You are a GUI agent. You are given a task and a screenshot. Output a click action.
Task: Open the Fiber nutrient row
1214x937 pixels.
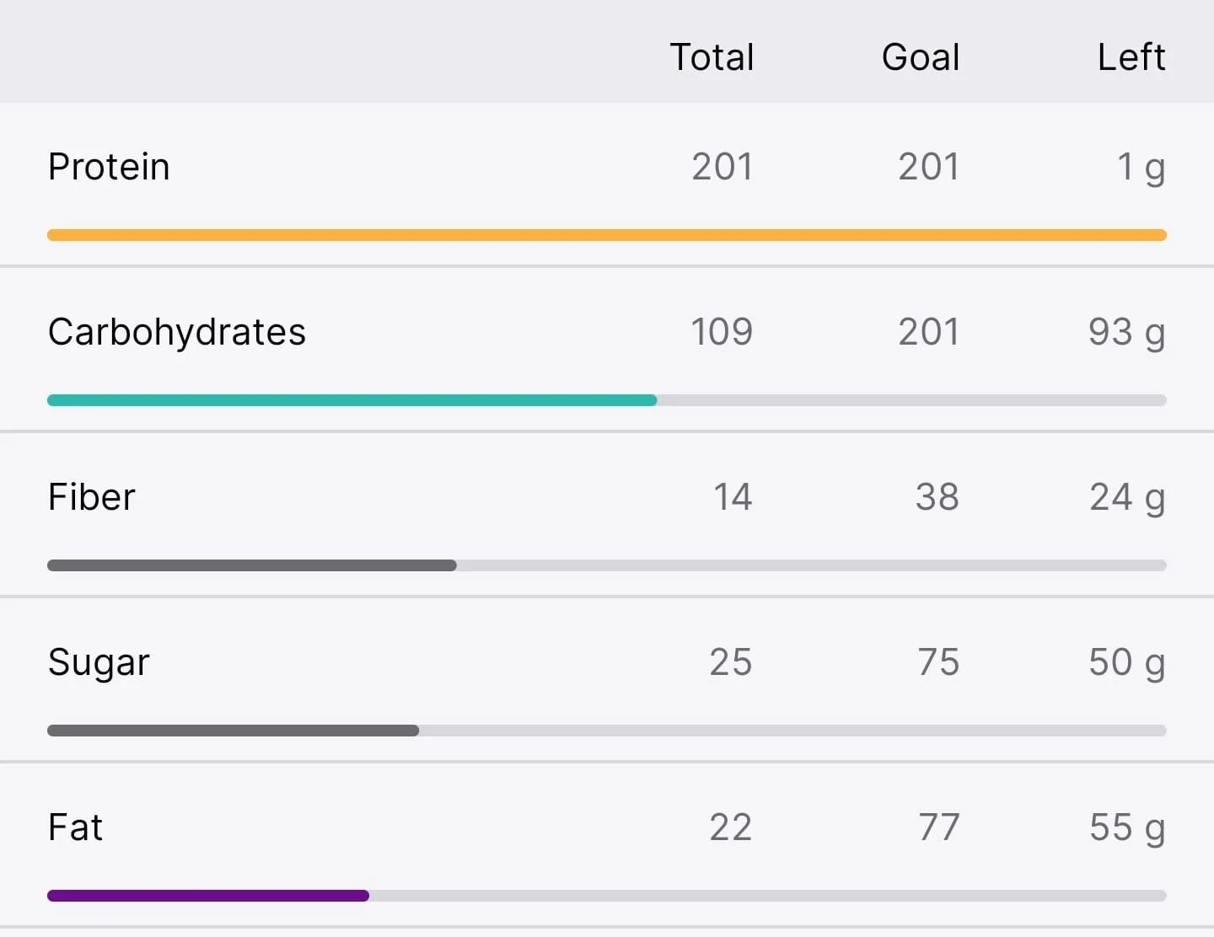click(607, 514)
